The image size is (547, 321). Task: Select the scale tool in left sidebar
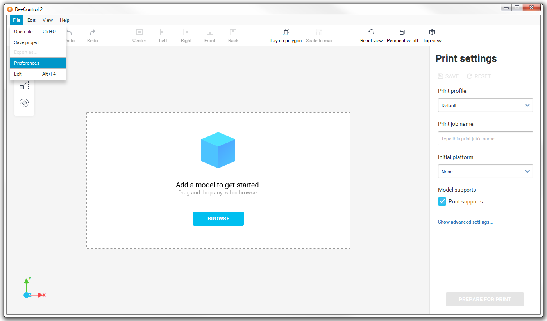point(24,85)
